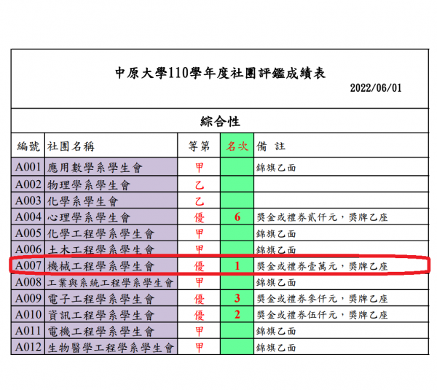Viewport: 437px width, 390px height.
Task: Click the 甲 grade in row A012
Action: point(200,348)
